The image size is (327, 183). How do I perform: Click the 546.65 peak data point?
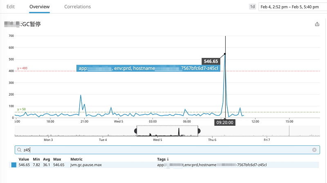tap(225, 54)
